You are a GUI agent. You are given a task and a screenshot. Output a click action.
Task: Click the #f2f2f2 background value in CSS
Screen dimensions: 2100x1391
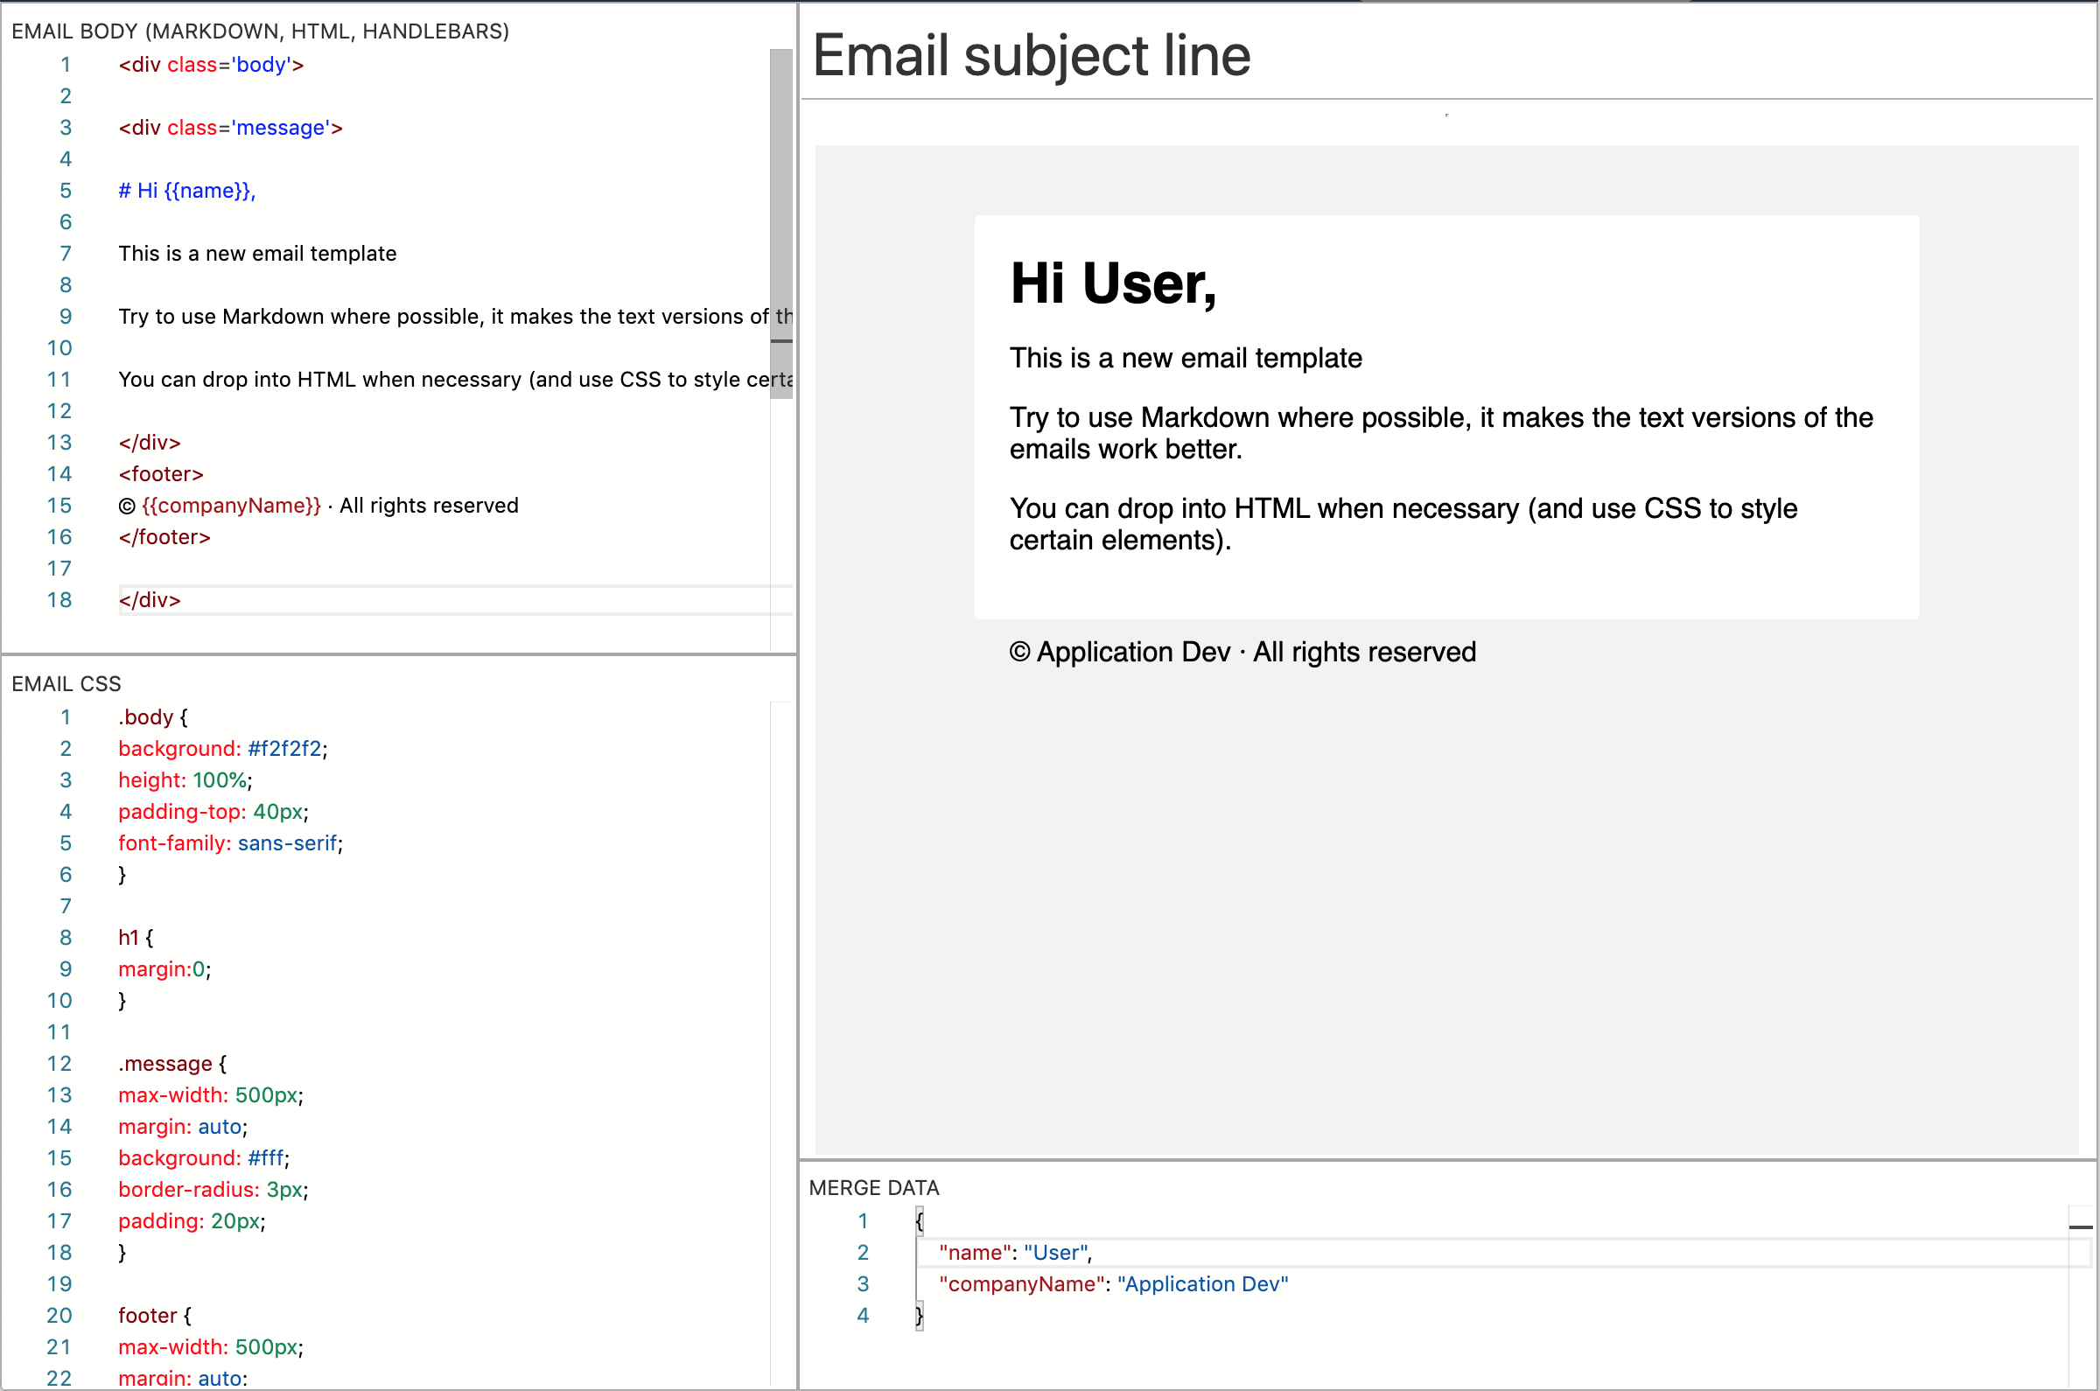(283, 749)
